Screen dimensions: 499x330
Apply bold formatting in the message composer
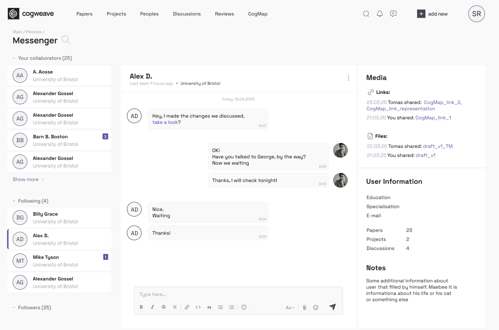click(141, 307)
